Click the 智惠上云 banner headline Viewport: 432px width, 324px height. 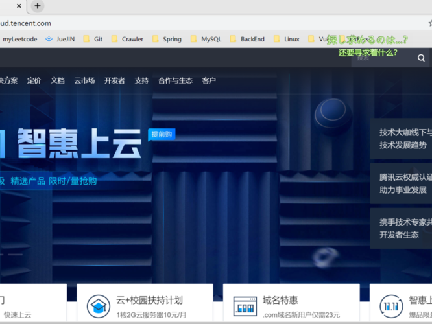pyautogui.click(x=80, y=143)
